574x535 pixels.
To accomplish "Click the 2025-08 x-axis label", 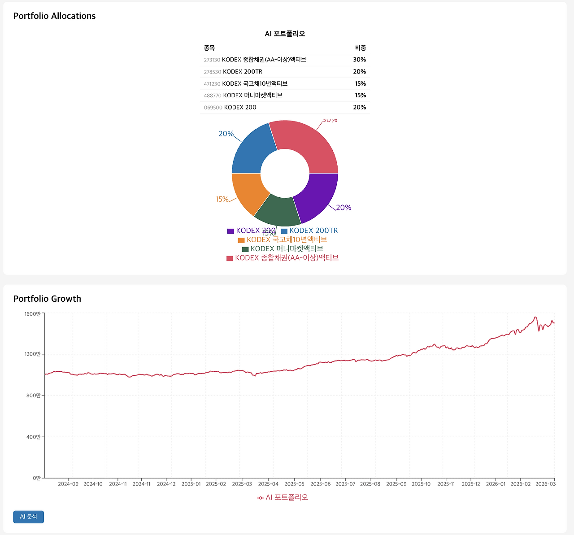I will tap(370, 484).
